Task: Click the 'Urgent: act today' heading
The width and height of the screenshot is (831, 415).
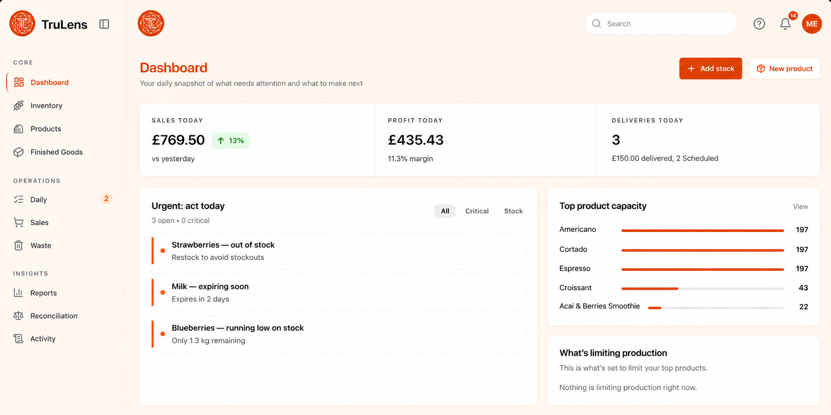Action: 188,206
